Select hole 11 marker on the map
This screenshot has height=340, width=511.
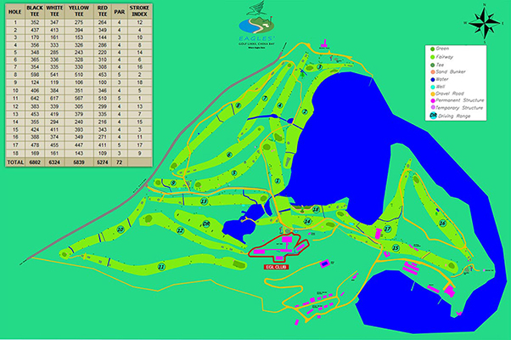point(160,266)
